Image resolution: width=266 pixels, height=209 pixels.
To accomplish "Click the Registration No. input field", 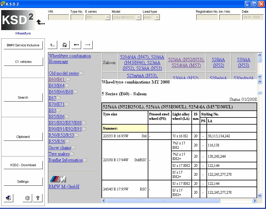I will click(x=207, y=17).
